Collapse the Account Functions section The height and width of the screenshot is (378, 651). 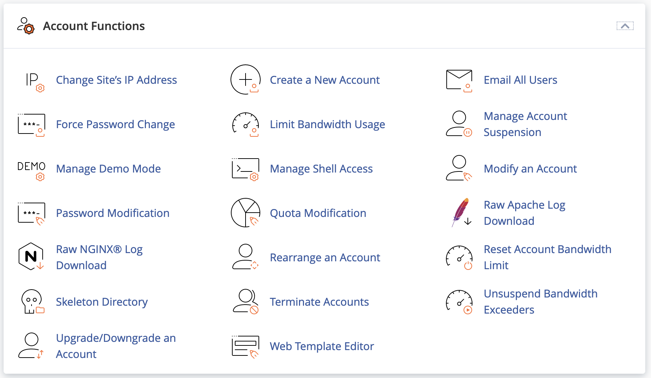(625, 26)
